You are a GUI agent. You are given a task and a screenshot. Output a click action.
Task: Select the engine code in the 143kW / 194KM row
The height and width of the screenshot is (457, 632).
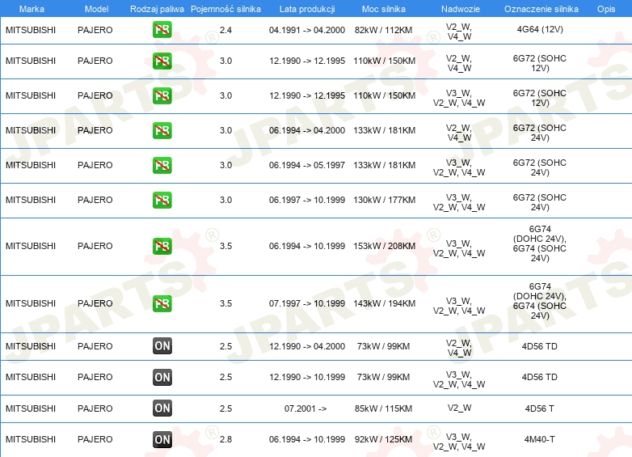(540, 301)
